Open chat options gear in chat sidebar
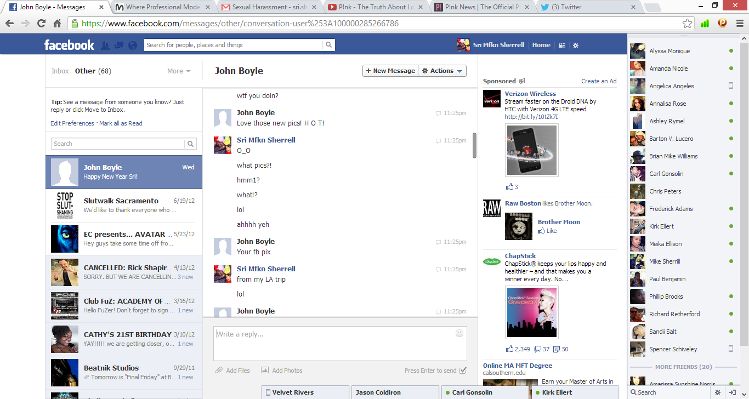 click(x=718, y=392)
